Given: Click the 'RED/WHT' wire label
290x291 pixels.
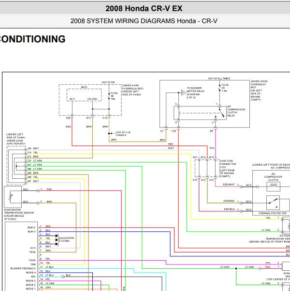Looking at the screenshot, I should coord(229,185).
